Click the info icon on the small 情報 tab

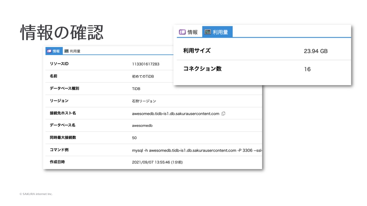[x=49, y=51]
